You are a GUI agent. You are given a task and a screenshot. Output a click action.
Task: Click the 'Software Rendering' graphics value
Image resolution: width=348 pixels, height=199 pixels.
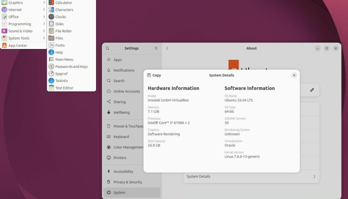click(164, 134)
